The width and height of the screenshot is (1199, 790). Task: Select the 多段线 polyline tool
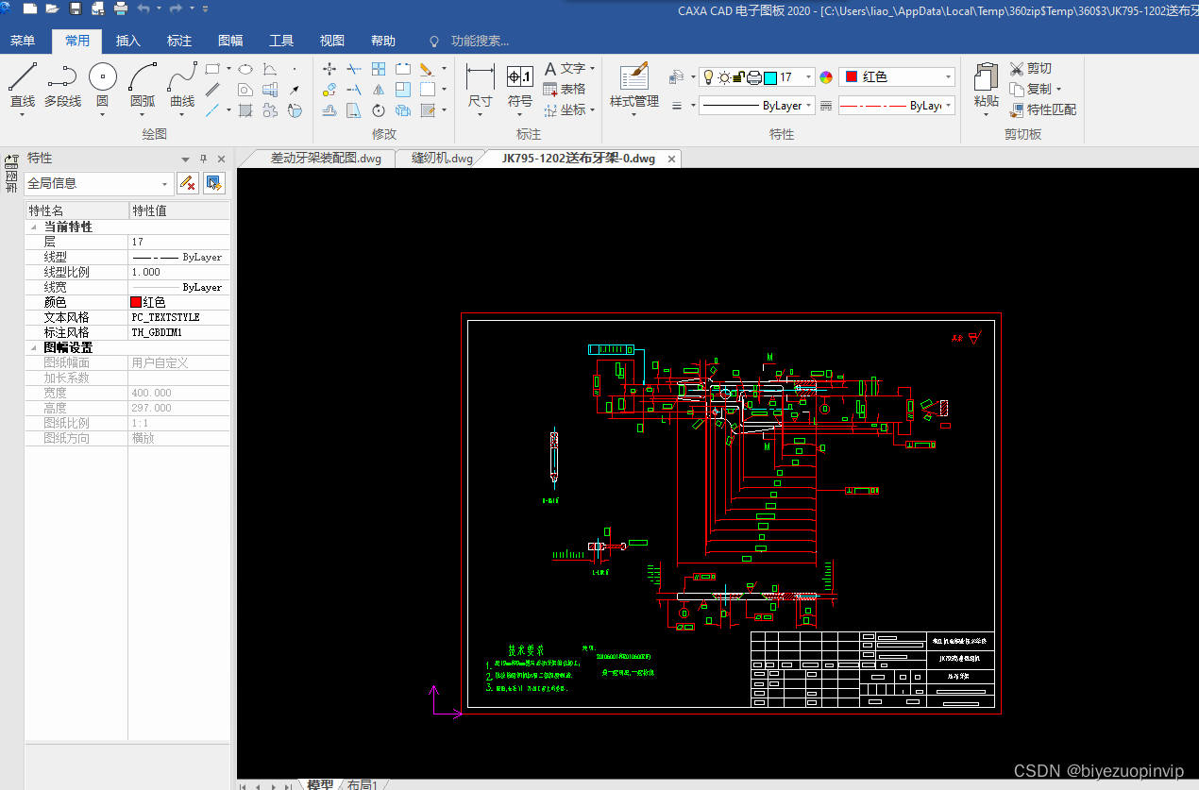pos(62,85)
